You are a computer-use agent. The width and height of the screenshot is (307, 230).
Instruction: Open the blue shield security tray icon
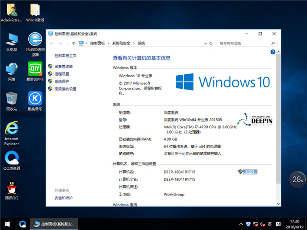(x=248, y=224)
